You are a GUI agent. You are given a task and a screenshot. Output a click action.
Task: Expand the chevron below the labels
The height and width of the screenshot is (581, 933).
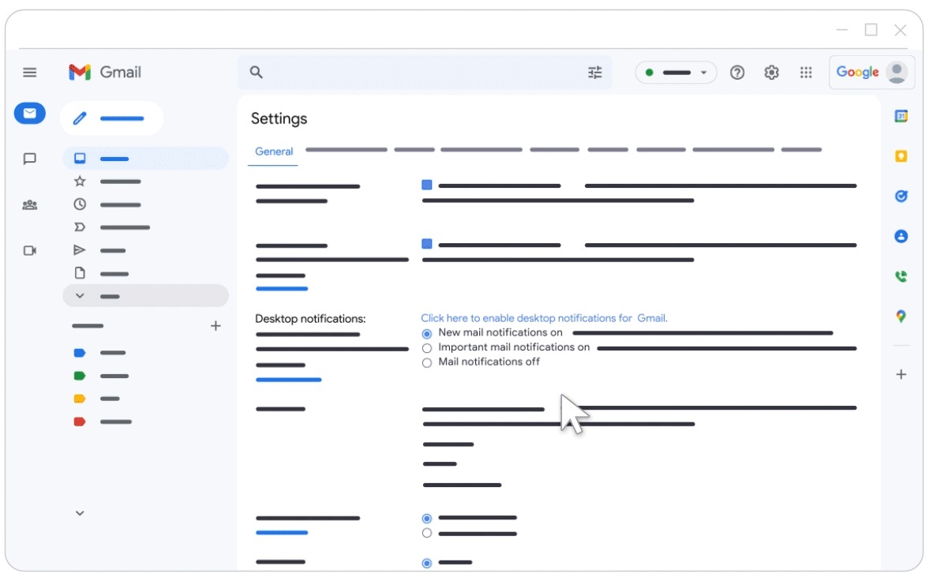coord(80,513)
